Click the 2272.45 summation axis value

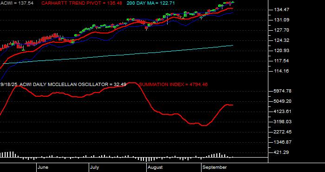pyautogui.click(x=283, y=132)
